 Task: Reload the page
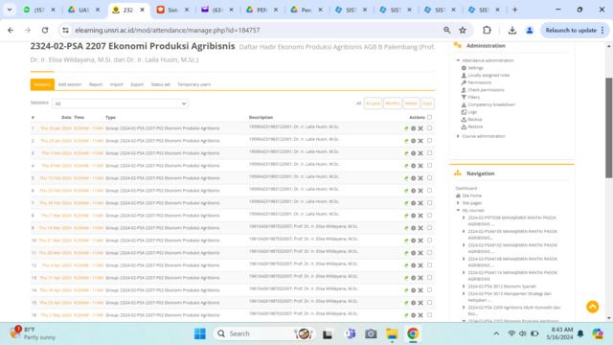(45, 30)
